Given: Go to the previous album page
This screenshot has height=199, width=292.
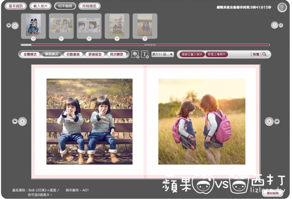Looking at the screenshot, I should pyautogui.click(x=22, y=122).
